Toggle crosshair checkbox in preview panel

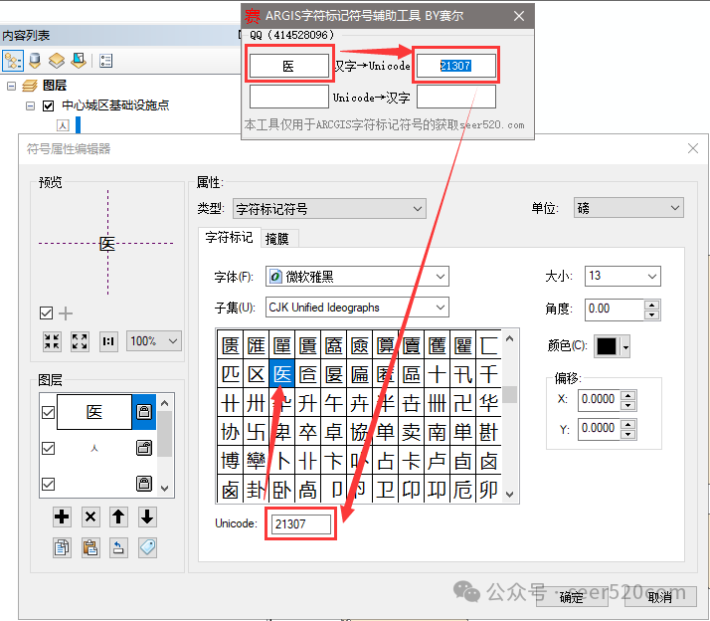(46, 312)
